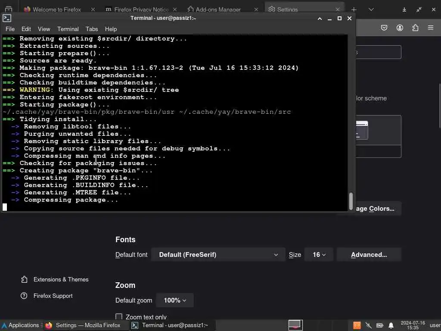Screen dimensions: 441x331
Task: Open the terminal View menu
Action: point(44,29)
